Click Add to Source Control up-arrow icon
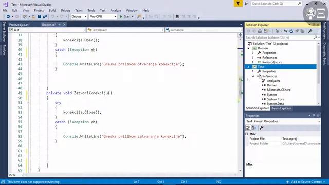The width and height of the screenshot is (329, 185). pyautogui.click(x=287, y=182)
